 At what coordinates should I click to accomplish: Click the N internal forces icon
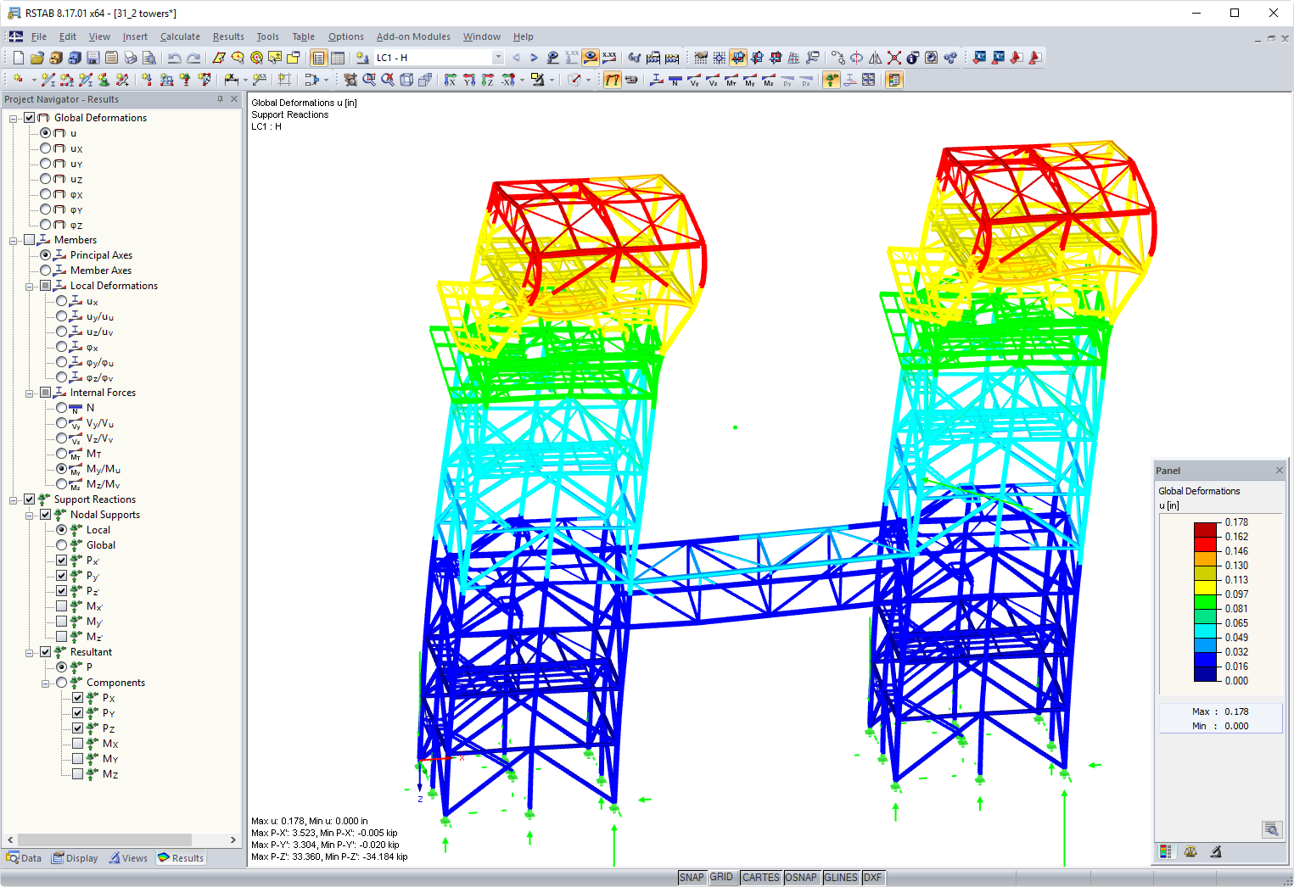pyautogui.click(x=675, y=80)
